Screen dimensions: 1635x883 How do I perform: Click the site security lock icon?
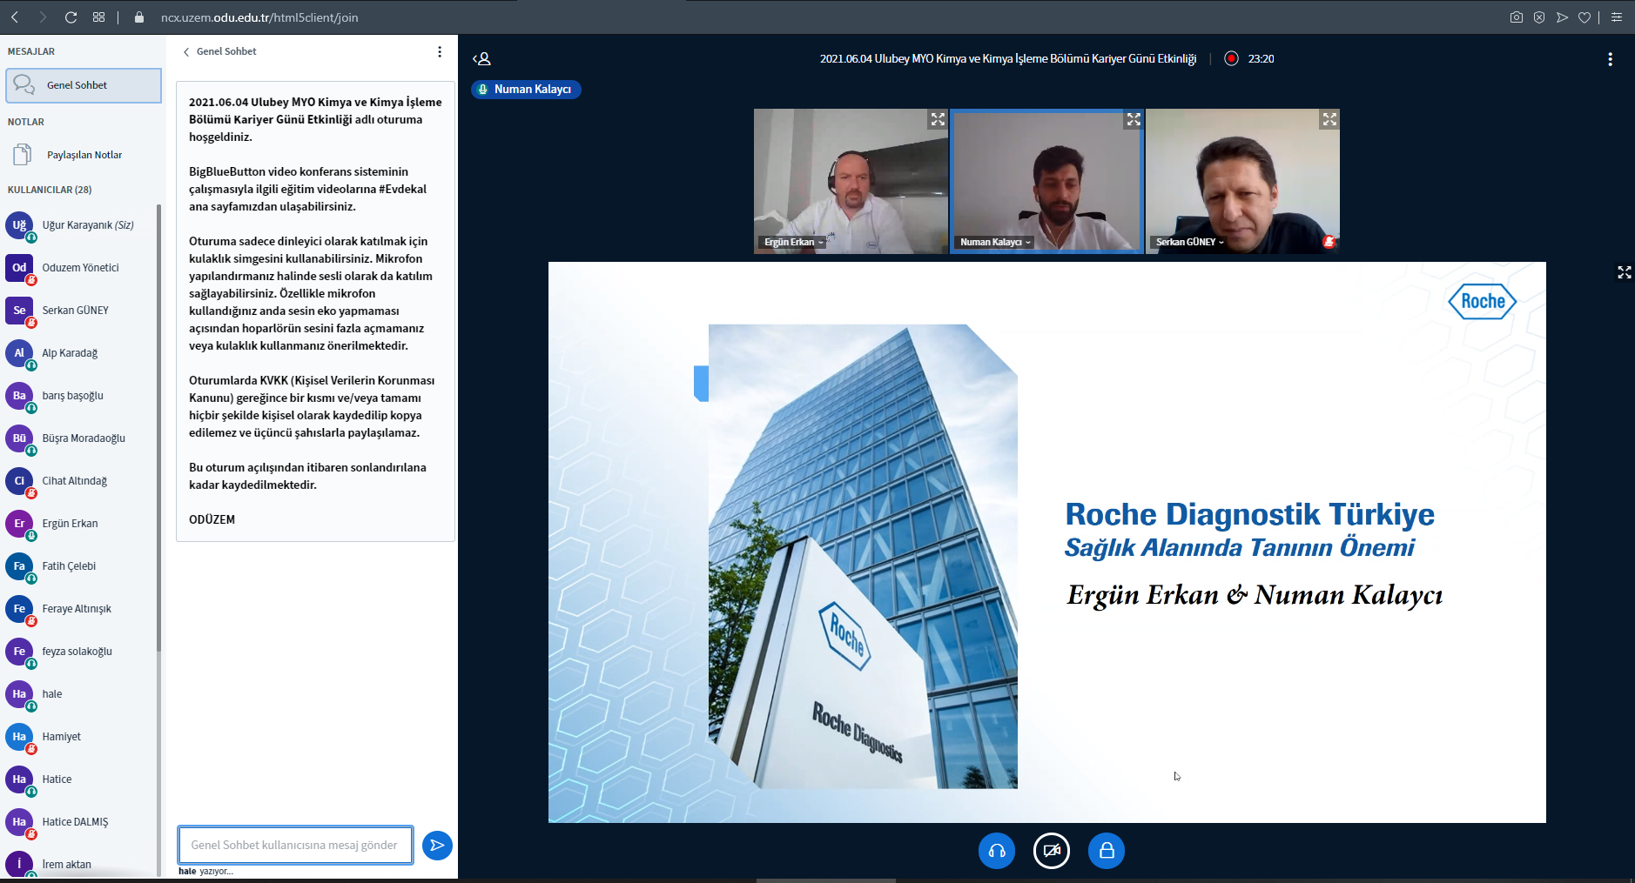click(139, 17)
